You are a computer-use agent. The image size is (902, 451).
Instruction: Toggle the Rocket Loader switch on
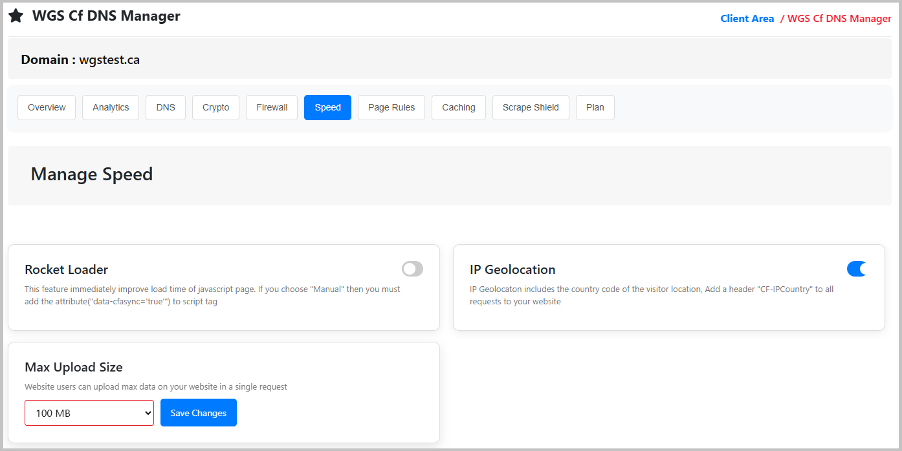pyautogui.click(x=412, y=269)
